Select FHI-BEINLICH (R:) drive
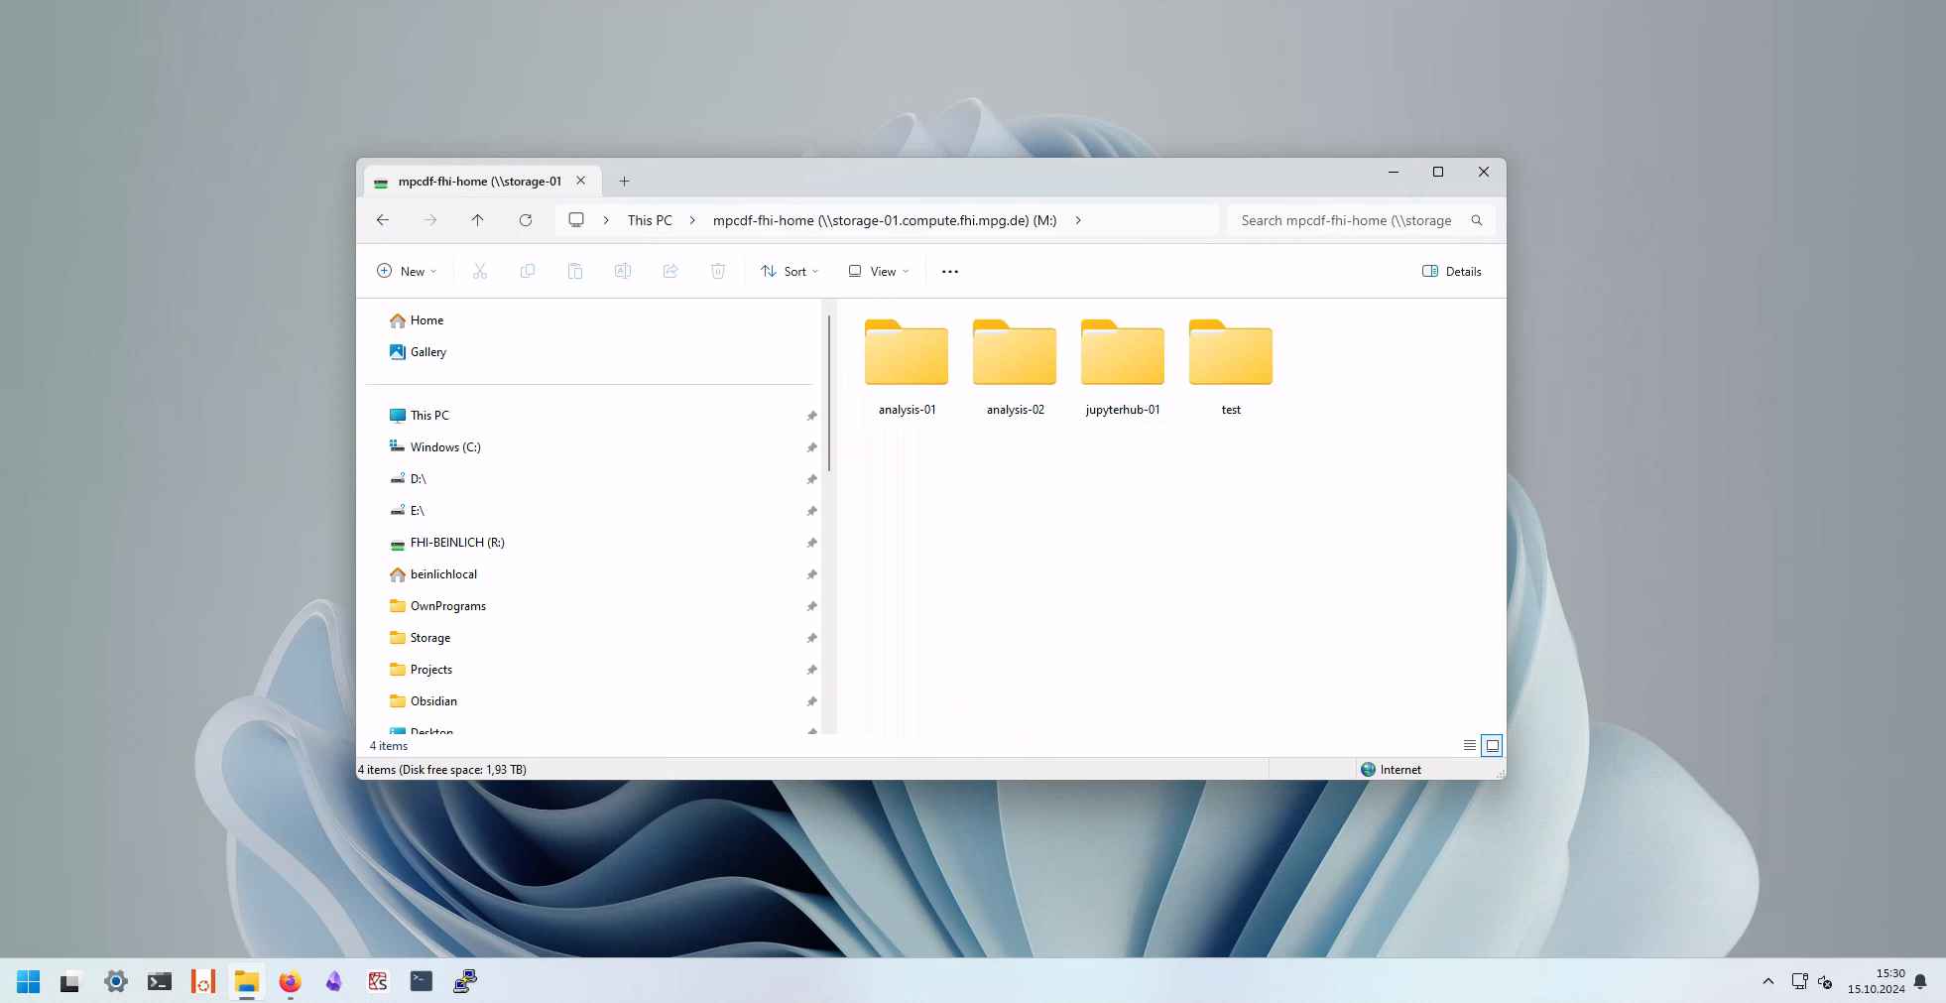This screenshot has height=1003, width=1946. 457,543
